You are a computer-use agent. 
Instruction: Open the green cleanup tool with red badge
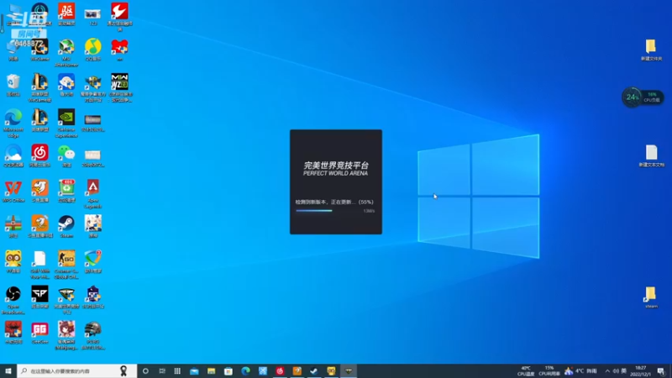click(66, 192)
